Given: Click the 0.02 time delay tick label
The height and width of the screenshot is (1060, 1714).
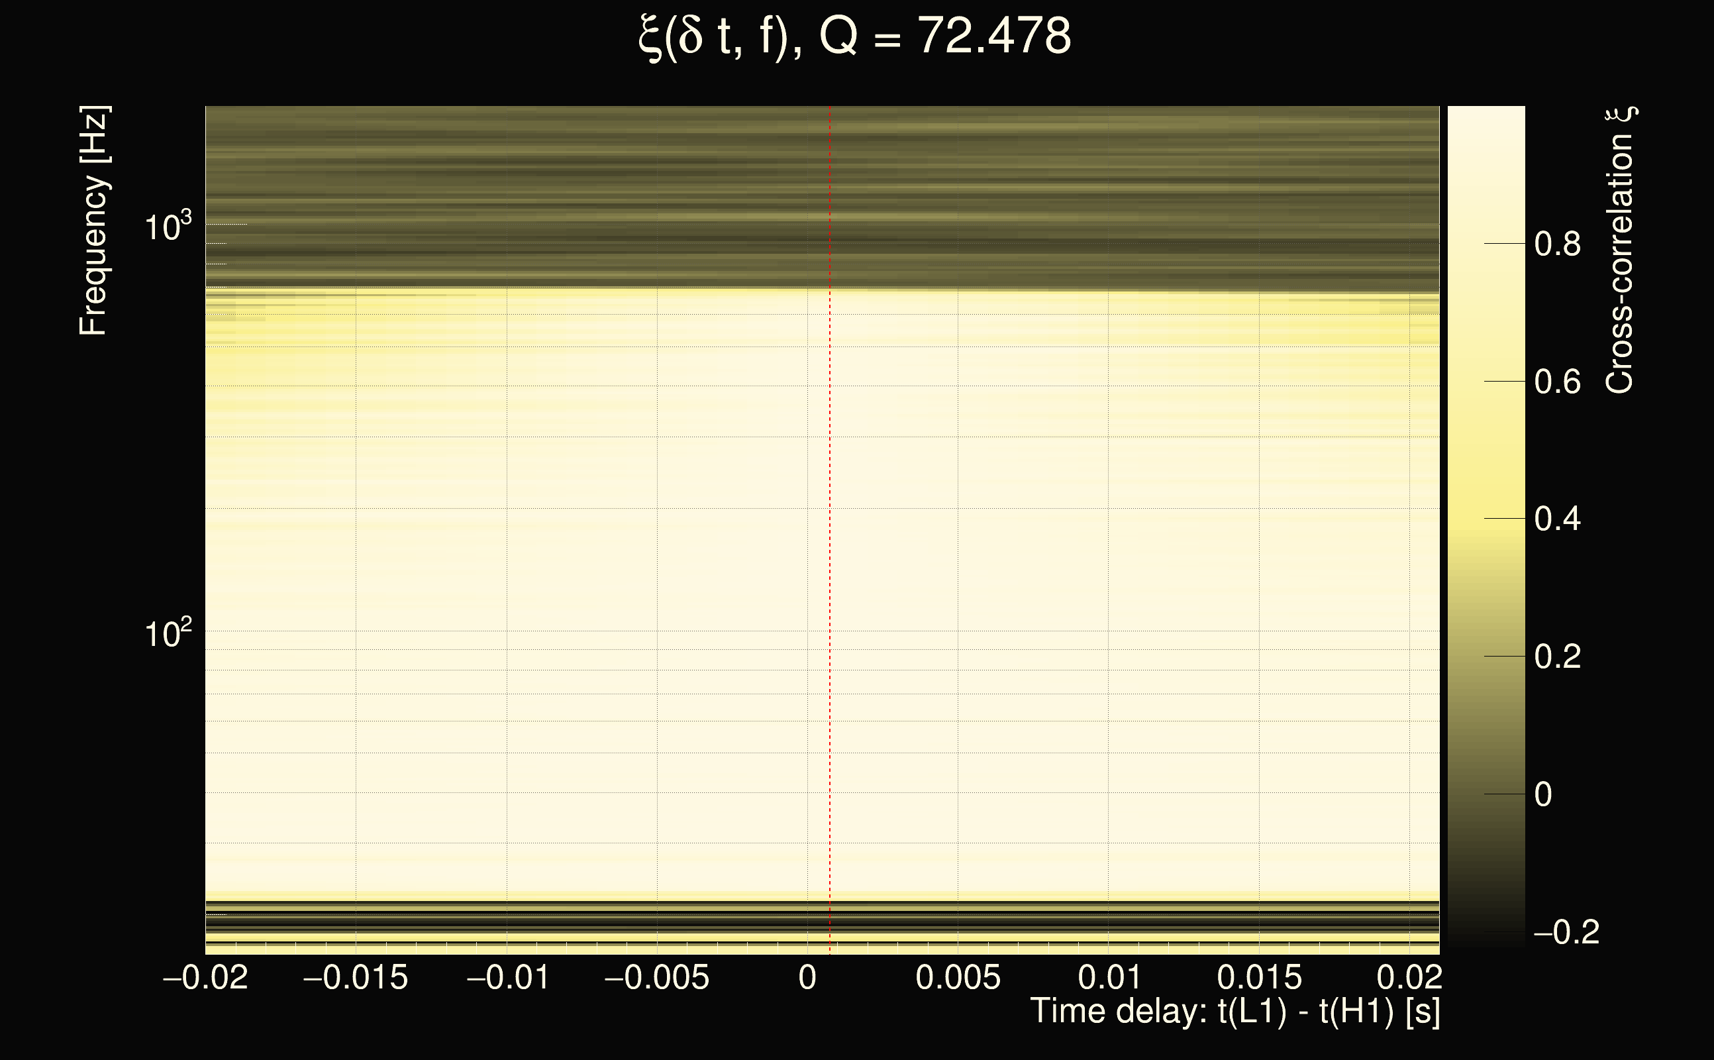Looking at the screenshot, I should 1409,977.
